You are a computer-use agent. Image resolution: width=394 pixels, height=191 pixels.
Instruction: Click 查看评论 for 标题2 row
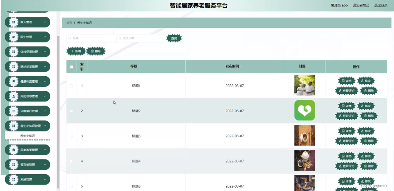pyautogui.click(x=346, y=116)
